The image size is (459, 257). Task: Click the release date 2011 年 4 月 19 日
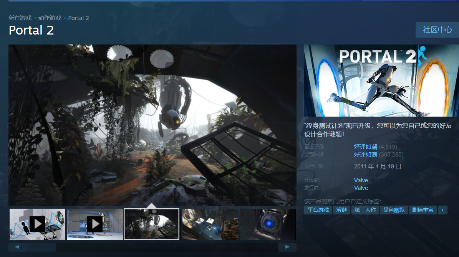coord(378,166)
